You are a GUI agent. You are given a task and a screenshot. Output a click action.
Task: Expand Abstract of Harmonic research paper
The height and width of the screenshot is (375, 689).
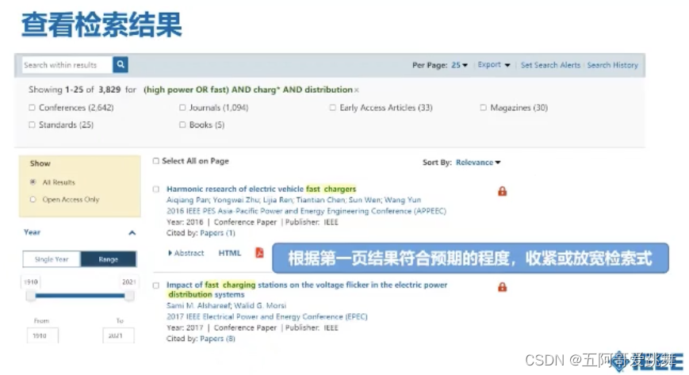186,253
